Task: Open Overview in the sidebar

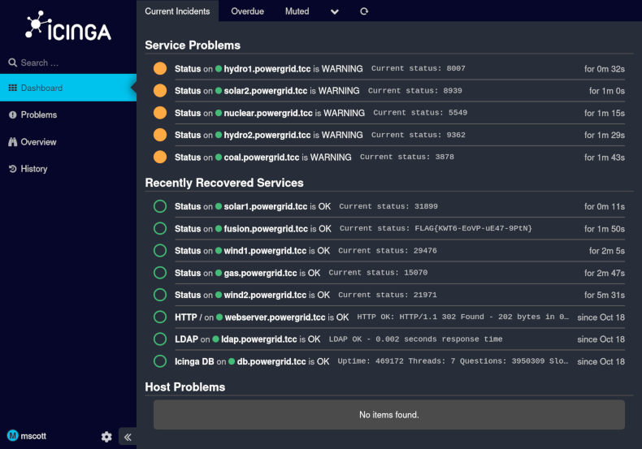Action: coord(38,142)
